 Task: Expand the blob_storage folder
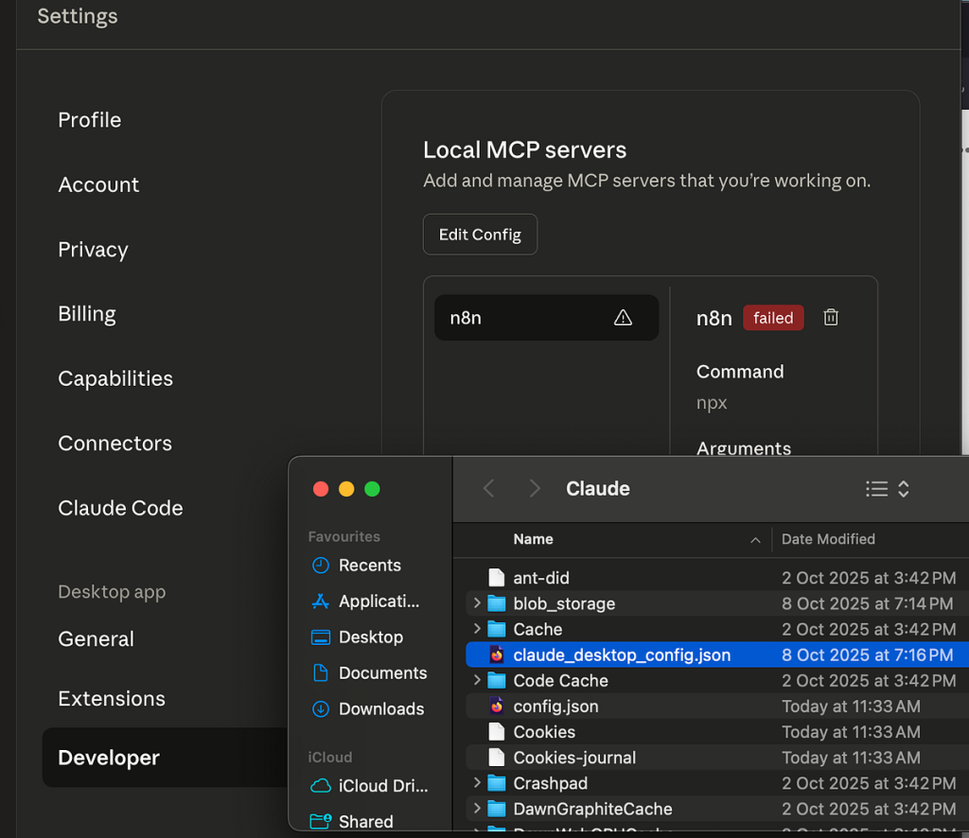click(x=477, y=602)
